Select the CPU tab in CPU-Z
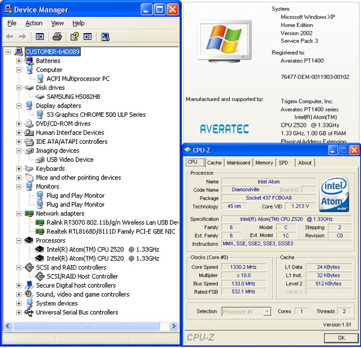361x348 pixels. (195, 162)
